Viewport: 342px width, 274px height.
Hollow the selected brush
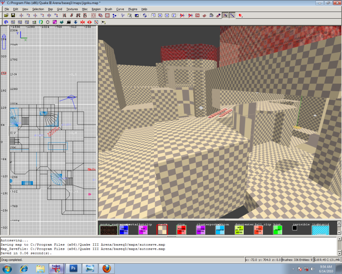pos(107,15)
